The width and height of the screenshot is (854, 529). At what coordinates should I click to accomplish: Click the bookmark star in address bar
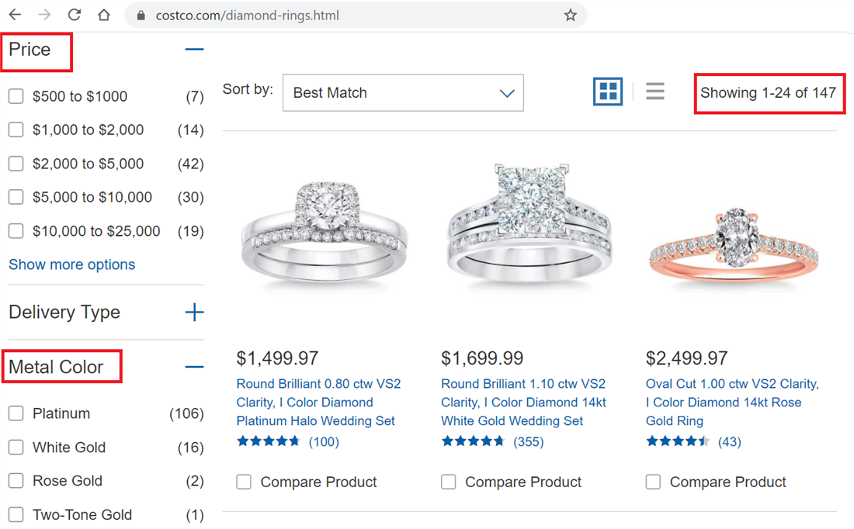571,14
